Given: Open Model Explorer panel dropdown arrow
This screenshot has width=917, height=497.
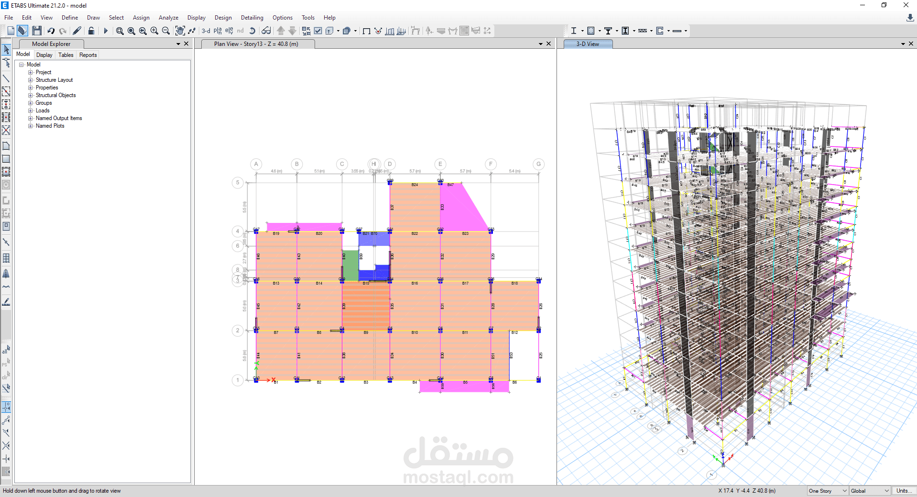Looking at the screenshot, I should (178, 44).
